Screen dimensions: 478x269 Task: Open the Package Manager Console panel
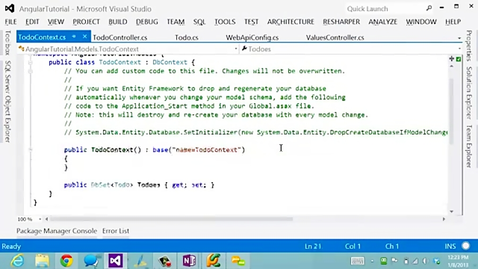[x=57, y=231]
